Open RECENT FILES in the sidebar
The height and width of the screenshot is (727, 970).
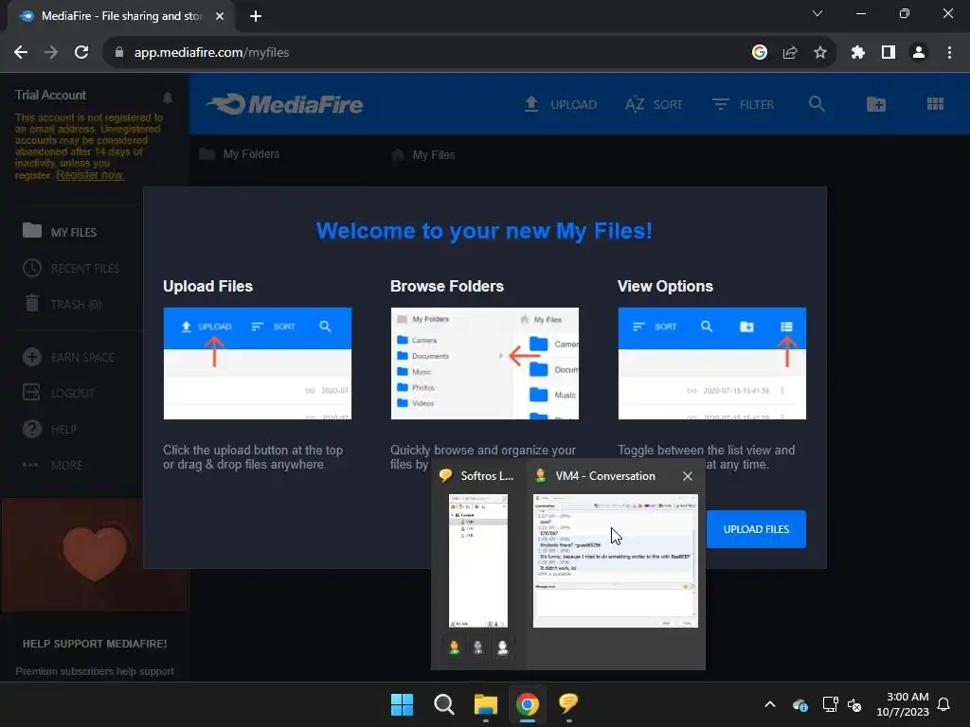(71, 268)
